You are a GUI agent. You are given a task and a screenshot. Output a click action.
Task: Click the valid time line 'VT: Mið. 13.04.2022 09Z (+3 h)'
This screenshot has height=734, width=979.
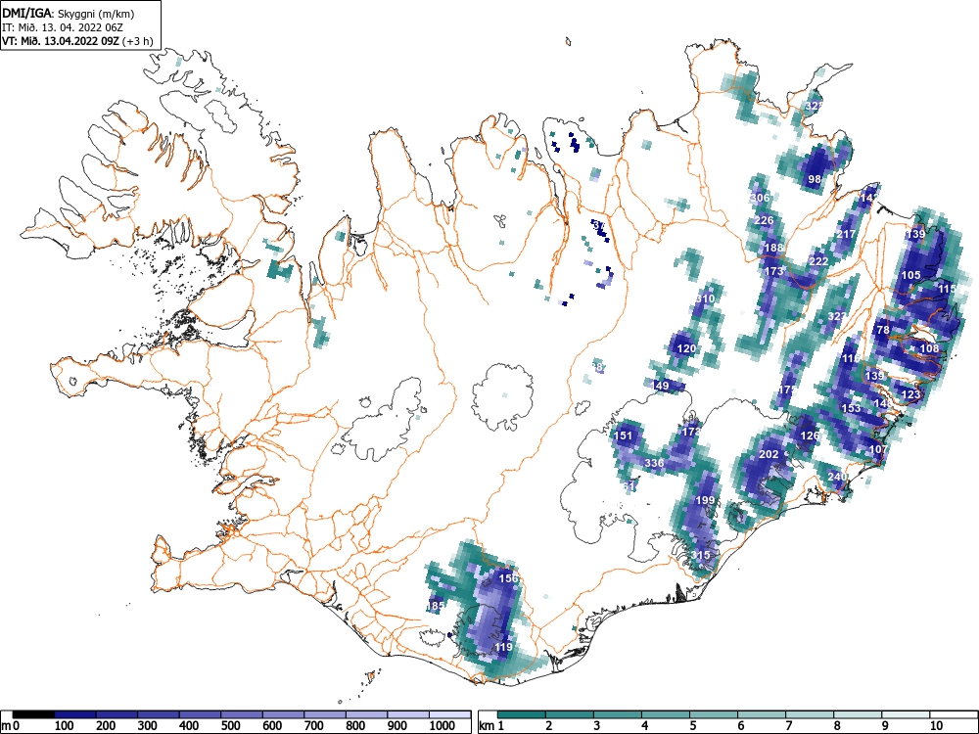pyautogui.click(x=77, y=41)
